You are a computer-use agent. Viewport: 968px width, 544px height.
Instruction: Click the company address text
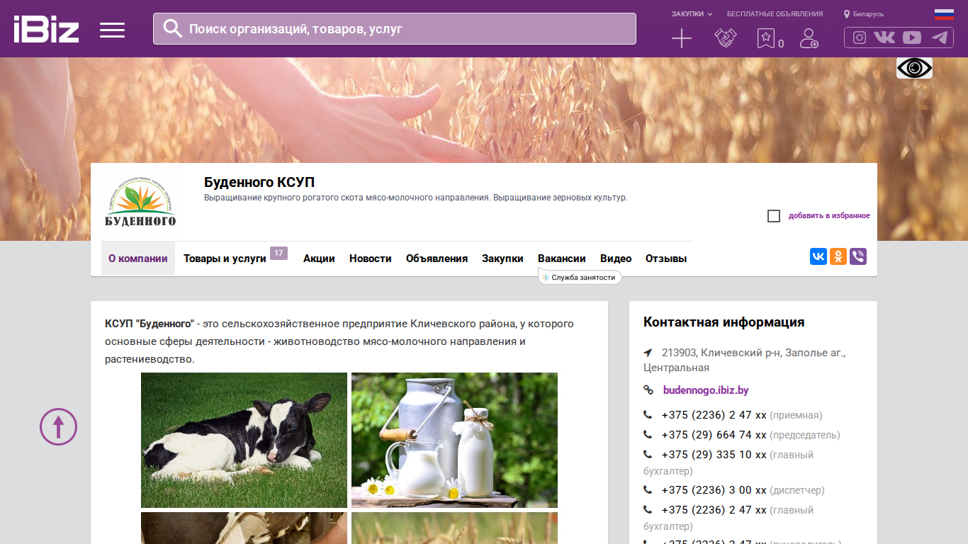point(745,360)
